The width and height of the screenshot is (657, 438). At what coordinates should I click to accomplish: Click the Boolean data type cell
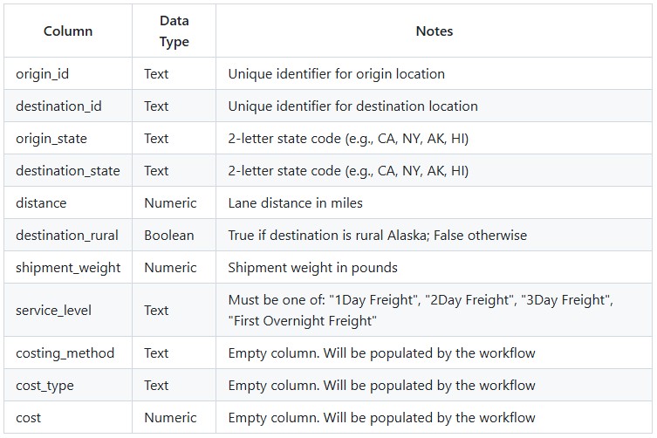[174, 235]
